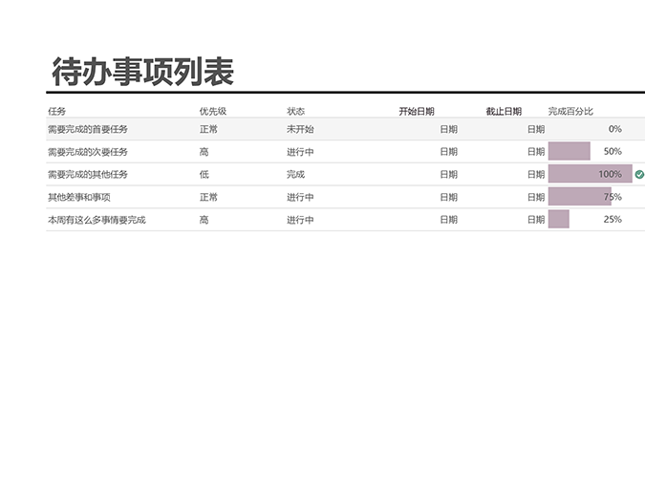The height and width of the screenshot is (497, 645).
Task: Click the green checkmark icon beside 100%
Action: tap(639, 175)
